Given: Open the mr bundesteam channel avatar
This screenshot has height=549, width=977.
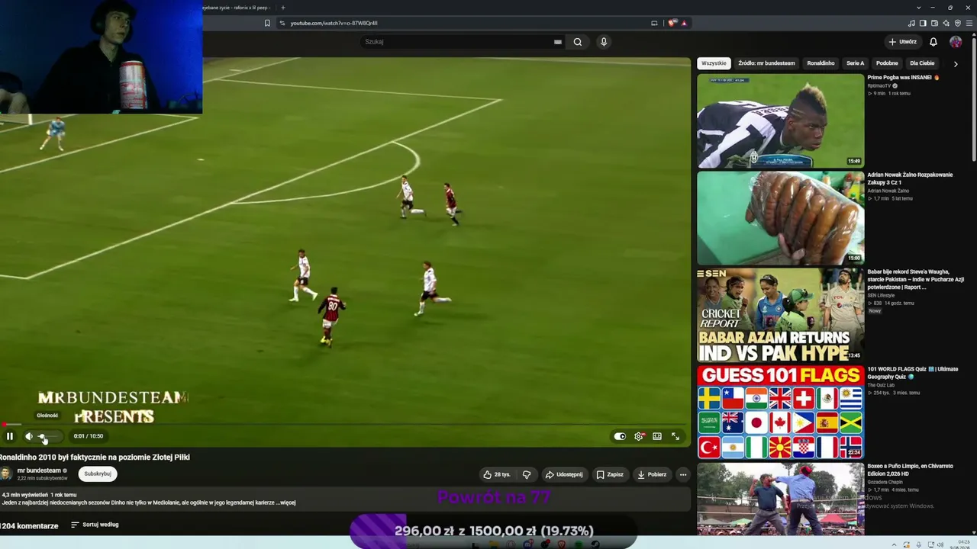Looking at the screenshot, I should (6, 474).
